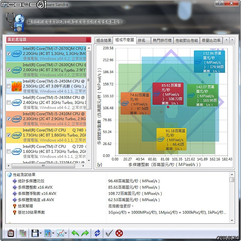Click Intel logo of i7-2670QM entry
The height and width of the screenshot is (241, 241).
pos(17,53)
